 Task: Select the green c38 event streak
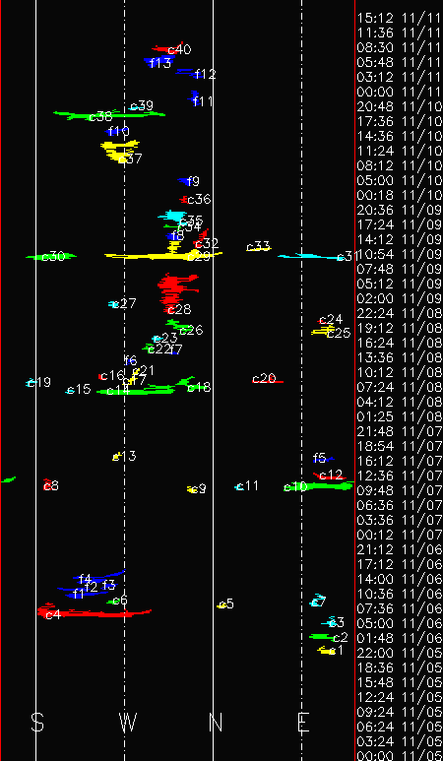pos(109,115)
